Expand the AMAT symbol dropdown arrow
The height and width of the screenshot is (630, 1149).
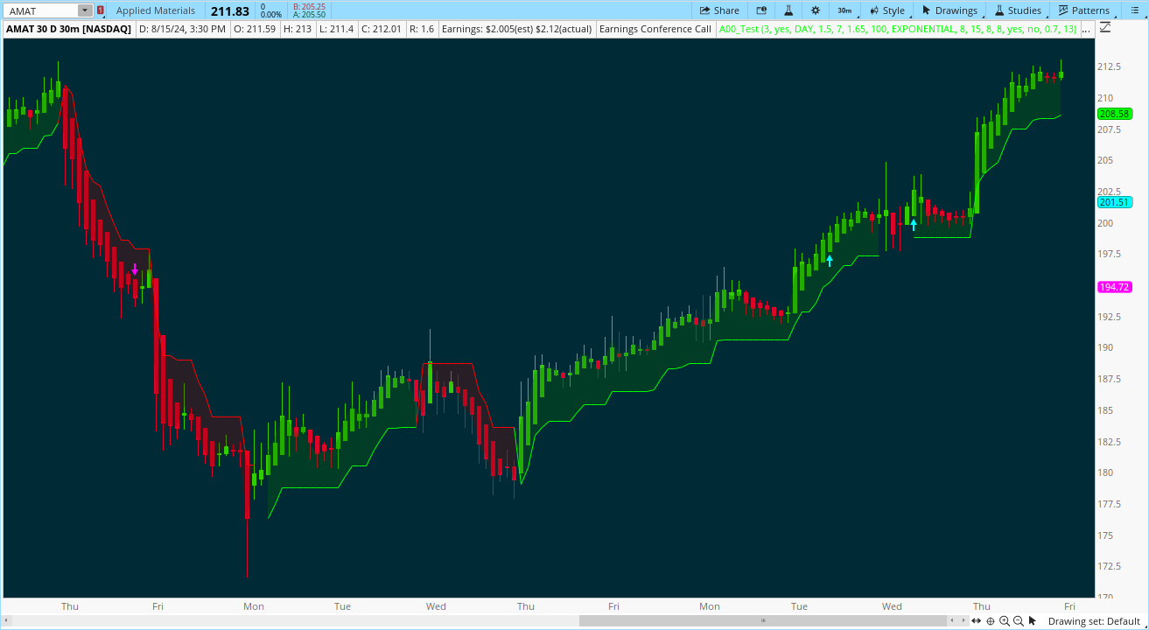[x=84, y=10]
